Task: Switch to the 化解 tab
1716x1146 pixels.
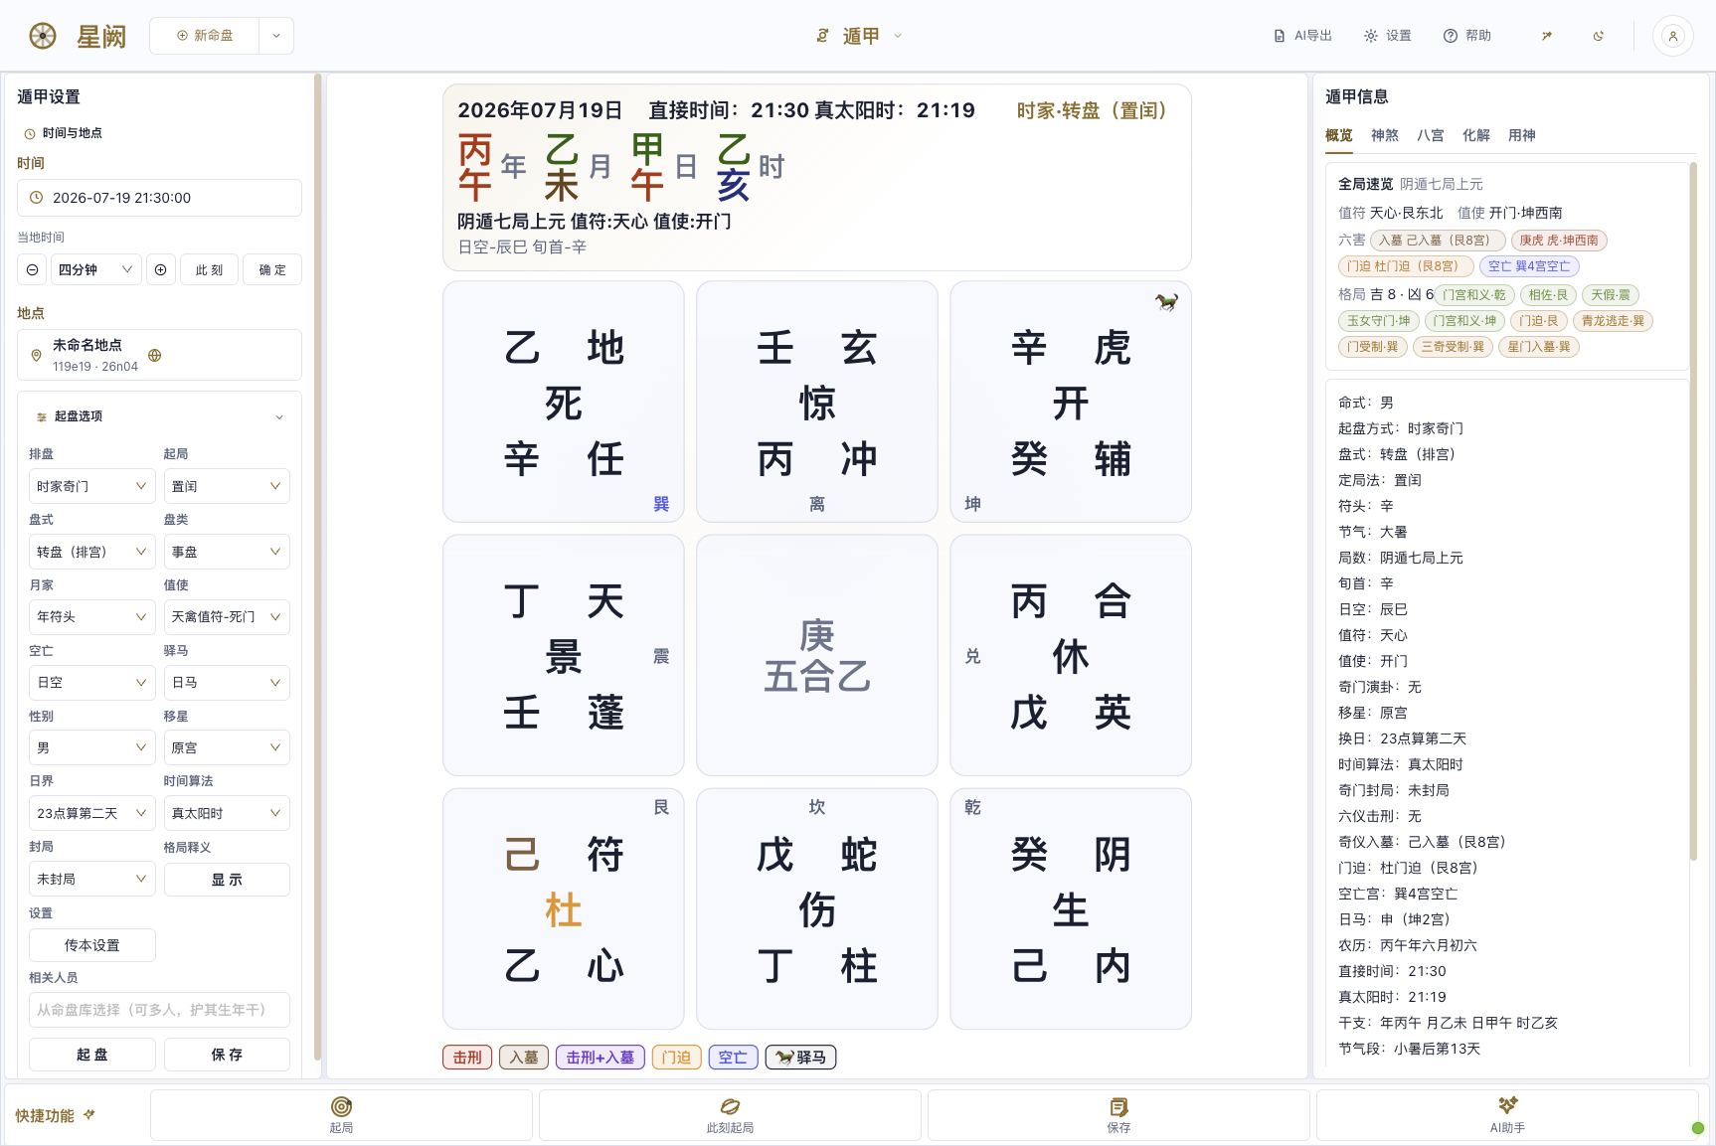Action: tap(1475, 135)
